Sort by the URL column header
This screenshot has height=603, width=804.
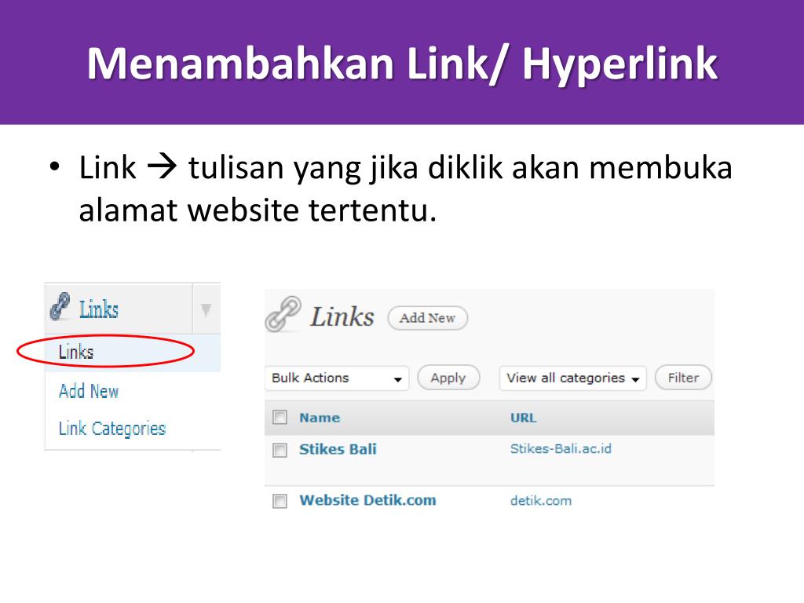(x=523, y=418)
